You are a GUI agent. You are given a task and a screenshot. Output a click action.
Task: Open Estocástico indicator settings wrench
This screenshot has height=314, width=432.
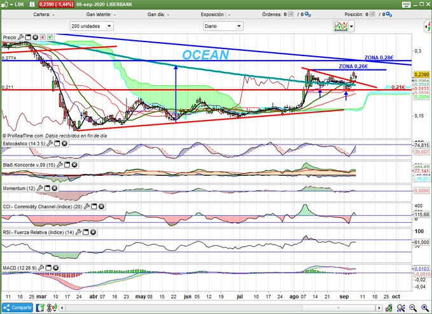point(50,143)
